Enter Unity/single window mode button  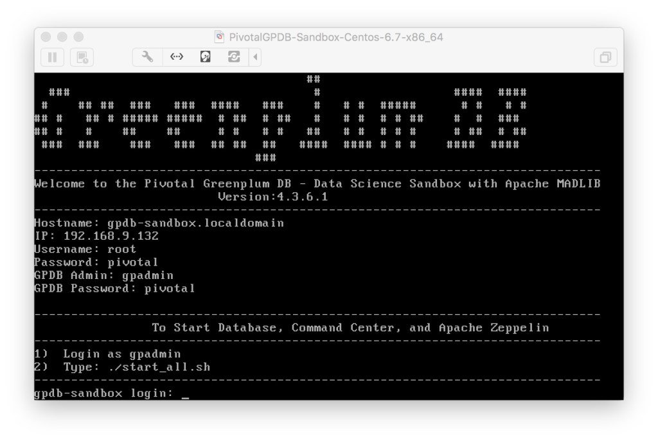click(605, 57)
